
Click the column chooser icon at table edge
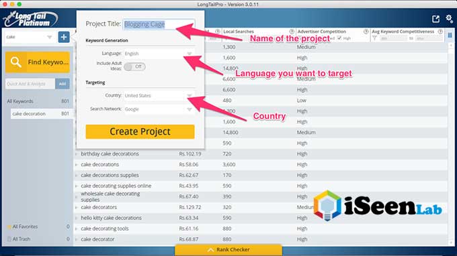coord(450,35)
